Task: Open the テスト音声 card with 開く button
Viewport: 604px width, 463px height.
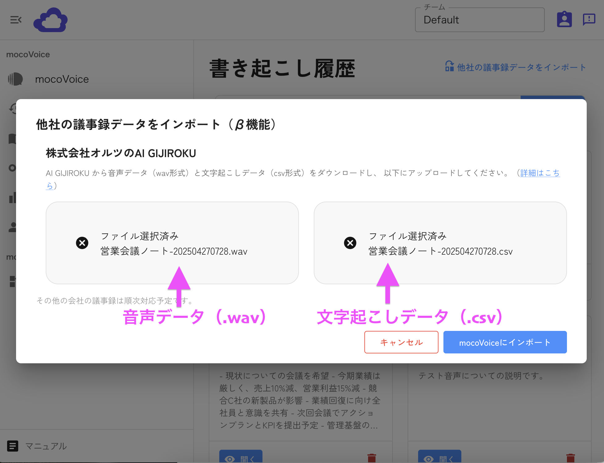Action: [440, 457]
